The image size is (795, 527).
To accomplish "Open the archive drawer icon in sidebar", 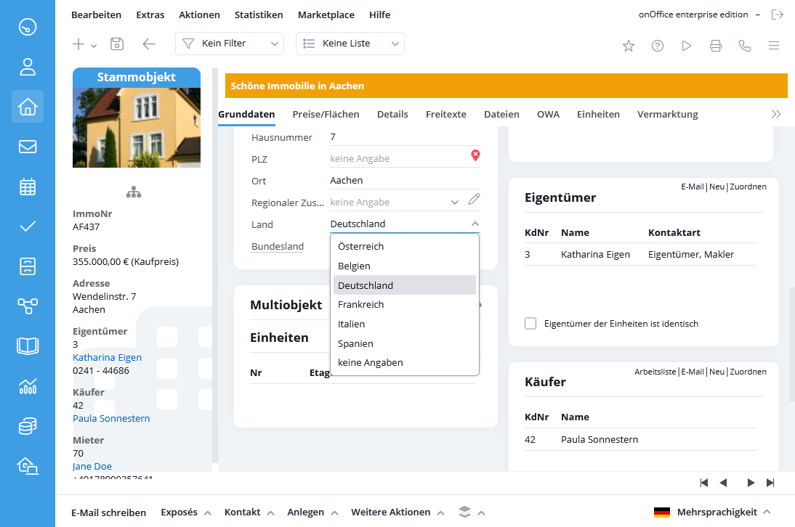I will (x=28, y=266).
